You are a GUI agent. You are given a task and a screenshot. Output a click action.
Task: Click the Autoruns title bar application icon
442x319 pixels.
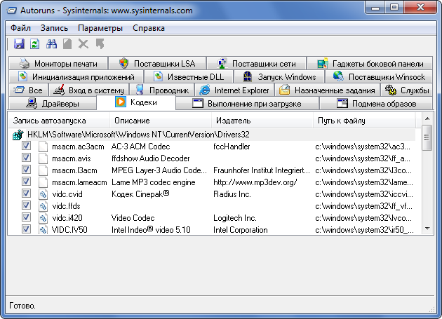[12, 11]
